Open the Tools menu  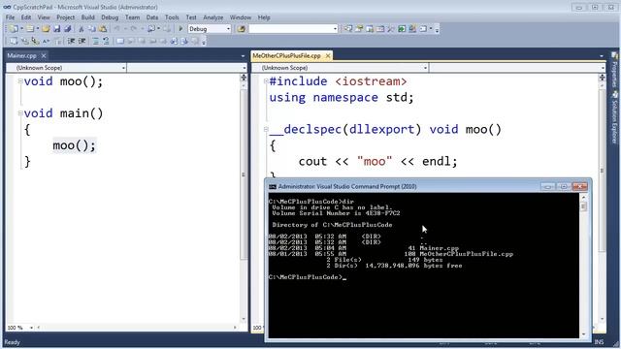[x=172, y=17]
